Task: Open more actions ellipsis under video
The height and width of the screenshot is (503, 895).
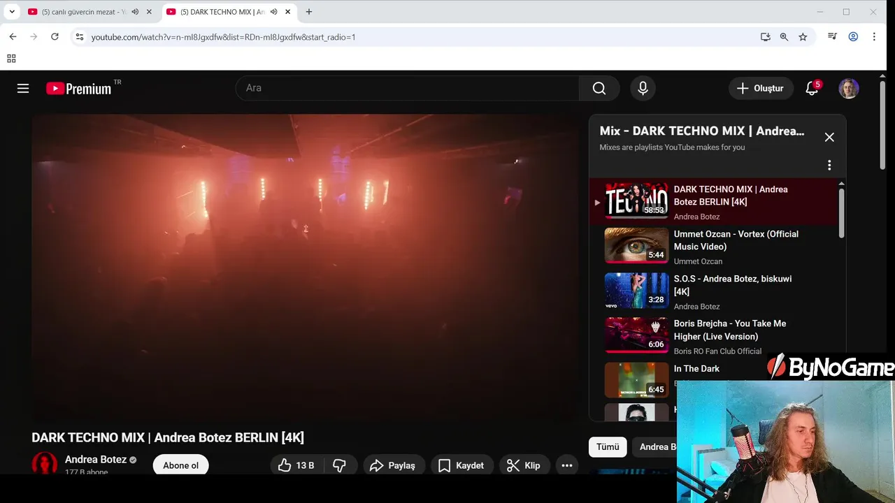Action: pos(567,465)
